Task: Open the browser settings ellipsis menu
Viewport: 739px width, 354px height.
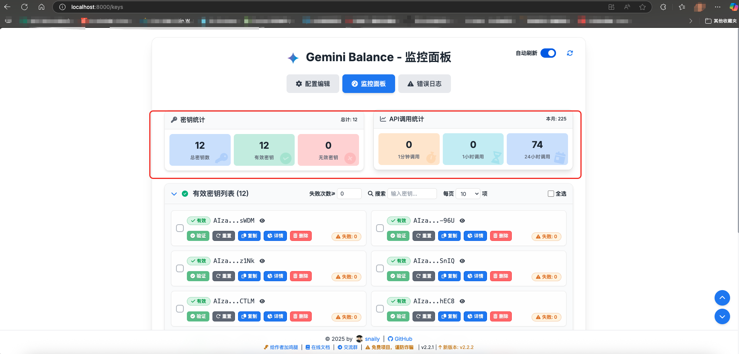Action: (718, 7)
